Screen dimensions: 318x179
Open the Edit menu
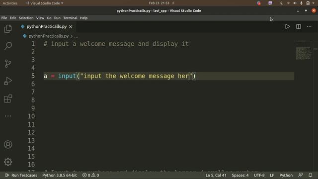[x=13, y=18]
